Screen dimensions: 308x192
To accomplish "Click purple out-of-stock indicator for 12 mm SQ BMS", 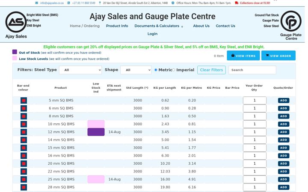I will (96, 132).
